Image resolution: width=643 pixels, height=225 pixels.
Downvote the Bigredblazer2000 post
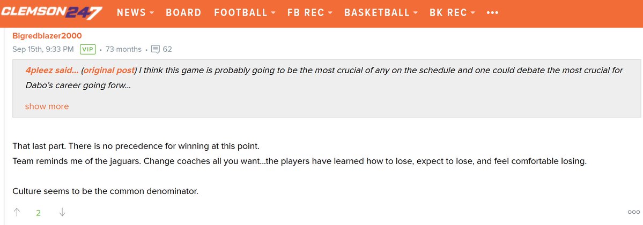(x=62, y=212)
